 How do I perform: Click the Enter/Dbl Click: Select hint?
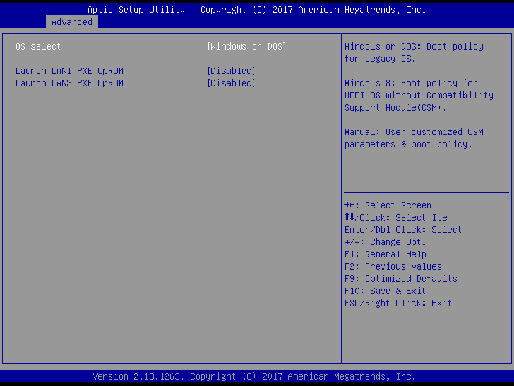click(x=403, y=230)
